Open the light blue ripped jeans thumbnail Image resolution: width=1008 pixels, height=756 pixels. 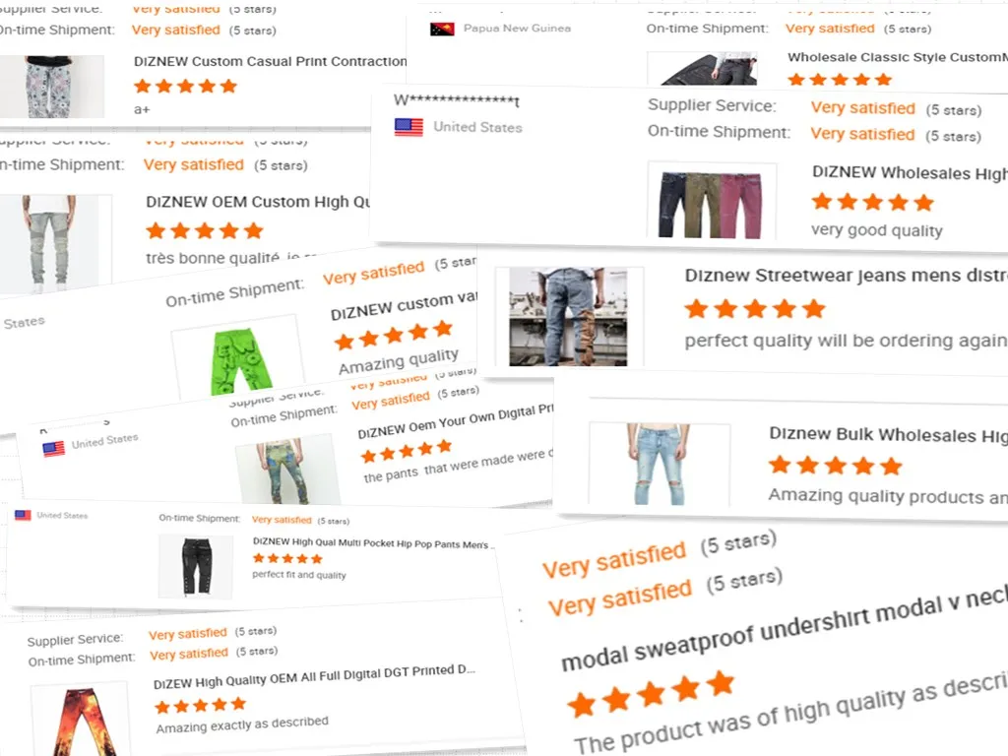pos(659,464)
